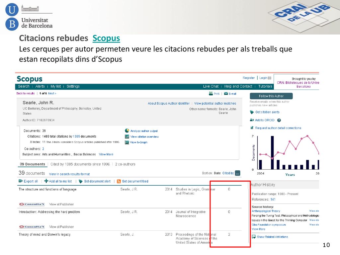This screenshot has height=255, width=340.
Task: Sort documents by Date
Action: 217,173
